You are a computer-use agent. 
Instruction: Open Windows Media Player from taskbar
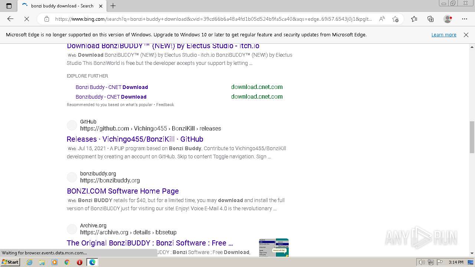click(55, 262)
